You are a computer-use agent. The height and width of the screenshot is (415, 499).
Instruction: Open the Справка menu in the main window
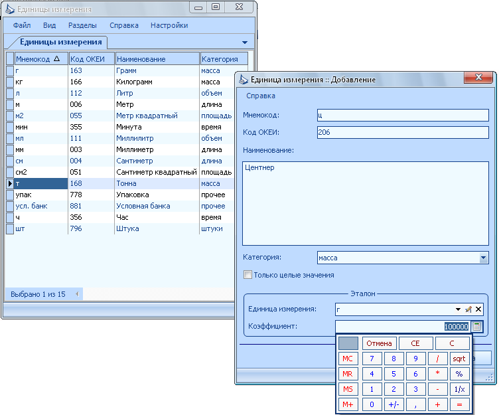(124, 25)
